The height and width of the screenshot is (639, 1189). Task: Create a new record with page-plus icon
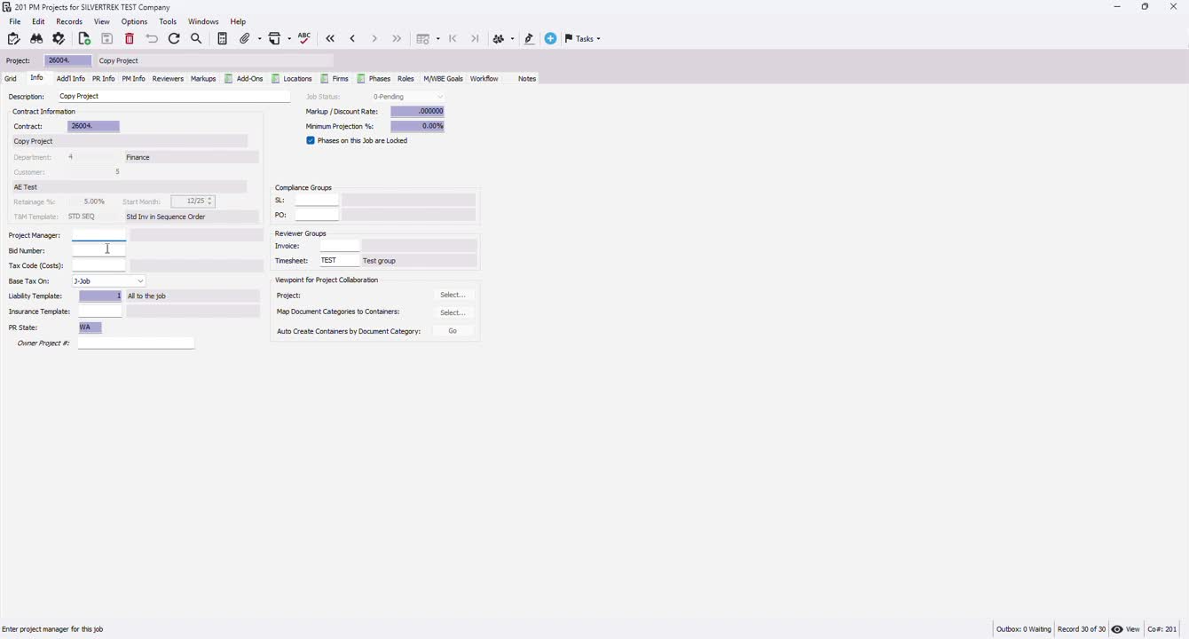84,39
